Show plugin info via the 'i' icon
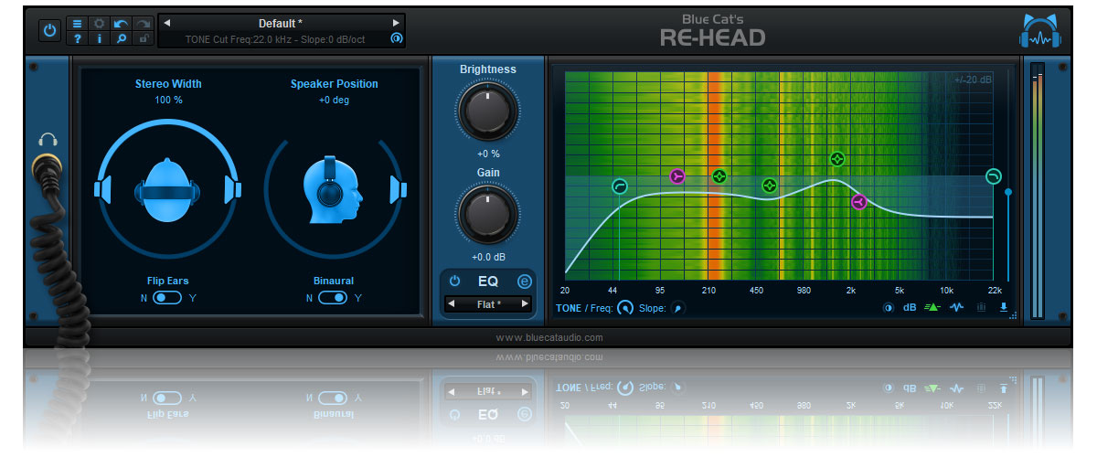Screen dimensions: 1097x457 [x=100, y=38]
